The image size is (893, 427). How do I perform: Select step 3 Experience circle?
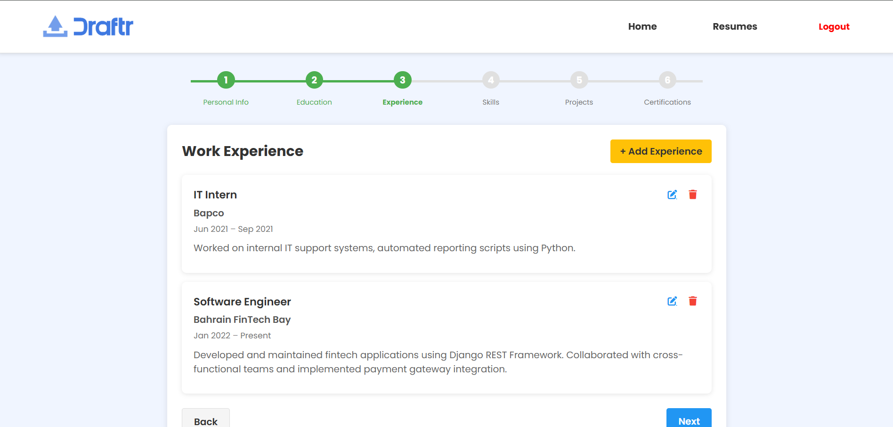(x=403, y=80)
